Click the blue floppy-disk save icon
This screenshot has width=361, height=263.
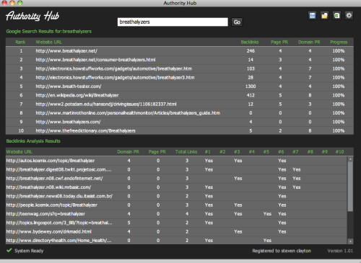point(313,16)
